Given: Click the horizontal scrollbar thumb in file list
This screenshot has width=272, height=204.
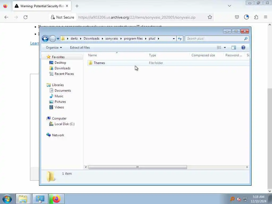Looking at the screenshot, I should coord(138,167).
